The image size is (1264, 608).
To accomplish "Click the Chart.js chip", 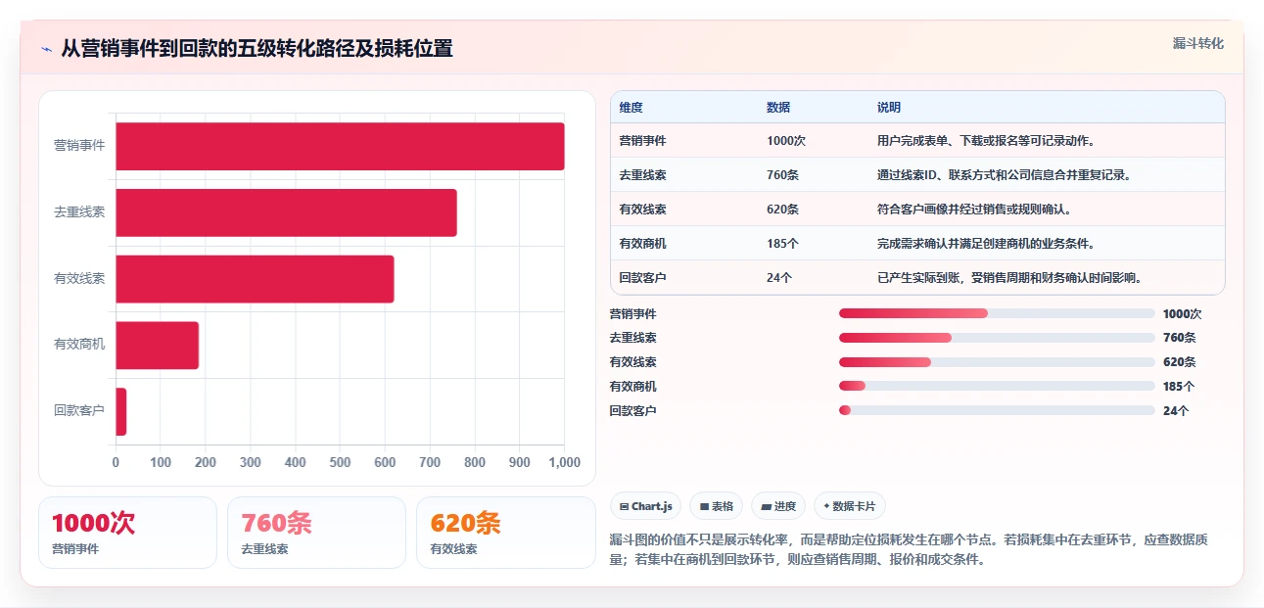I will click(x=646, y=506).
